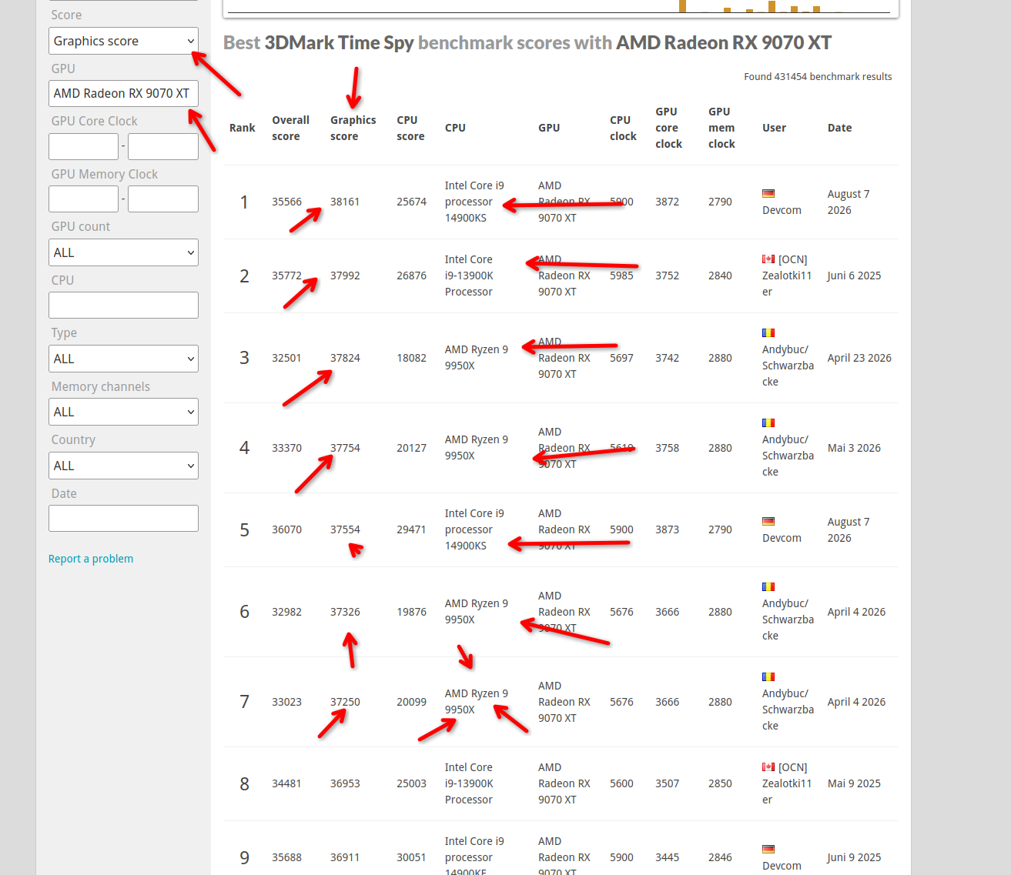
Task: Click the Romanian flag in rank 7 row
Action: point(768,677)
